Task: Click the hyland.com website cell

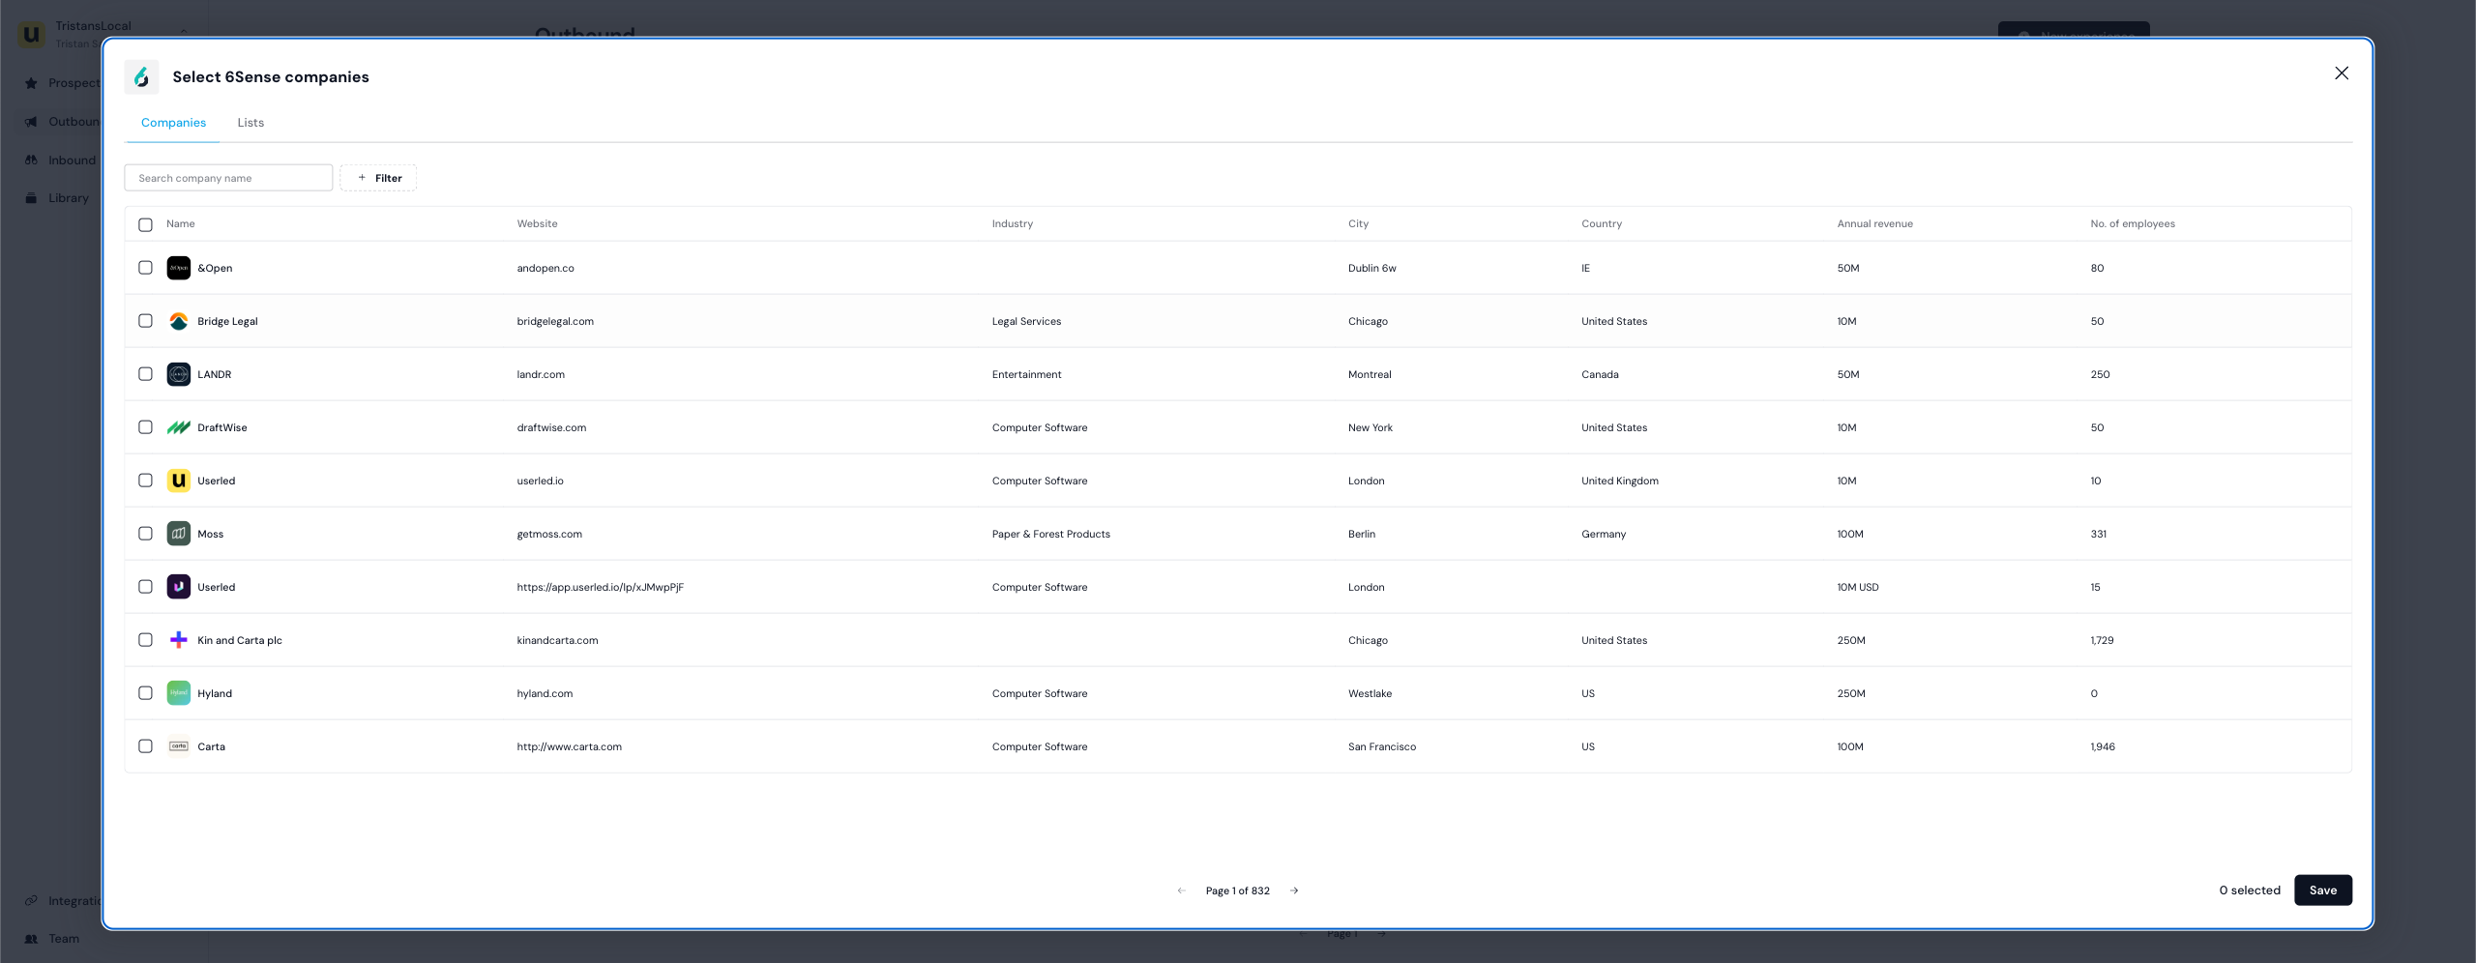Action: 545,694
